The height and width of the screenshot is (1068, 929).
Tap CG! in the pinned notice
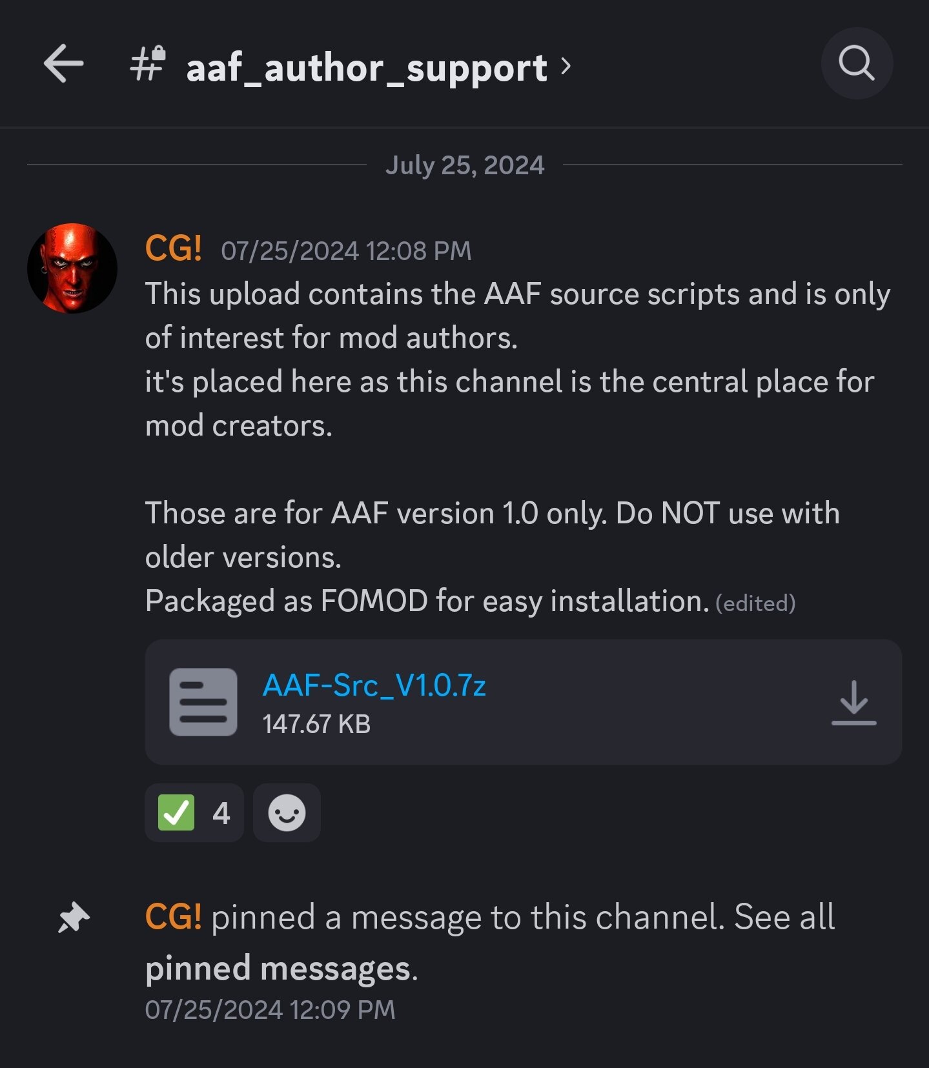(173, 917)
